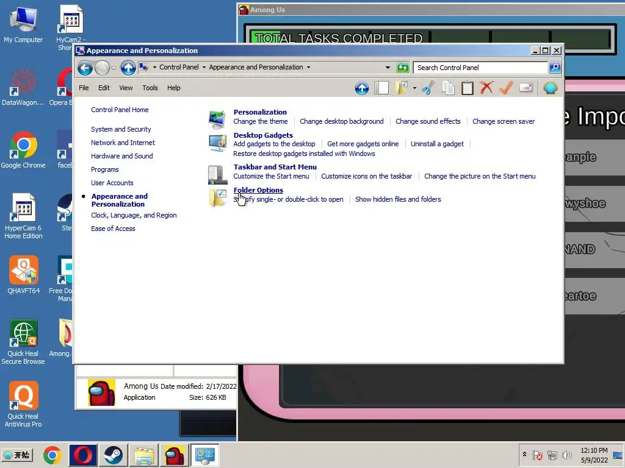Click Change screen saver link
Viewport: 625px width, 468px height.
coord(504,121)
